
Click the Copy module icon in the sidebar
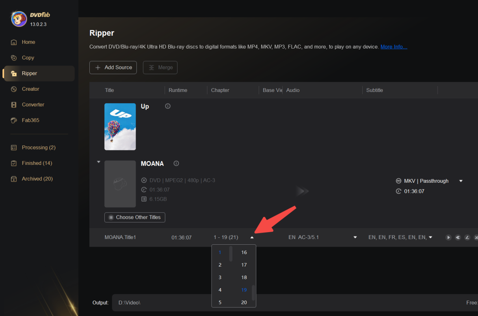click(x=14, y=58)
